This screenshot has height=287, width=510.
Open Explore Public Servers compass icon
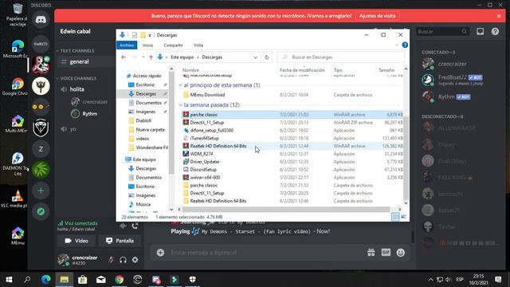tap(41, 211)
